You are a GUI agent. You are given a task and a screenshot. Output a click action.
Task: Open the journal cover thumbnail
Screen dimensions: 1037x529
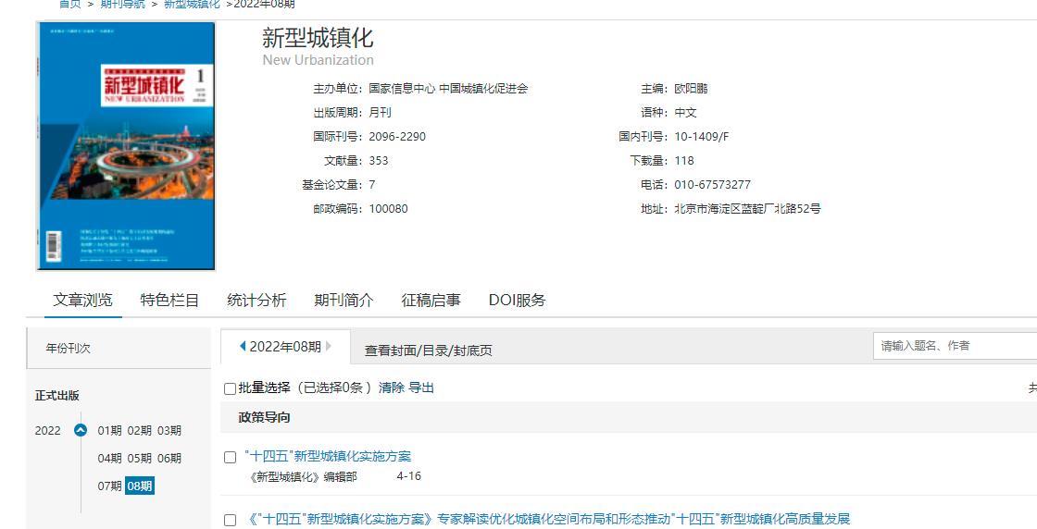click(126, 146)
